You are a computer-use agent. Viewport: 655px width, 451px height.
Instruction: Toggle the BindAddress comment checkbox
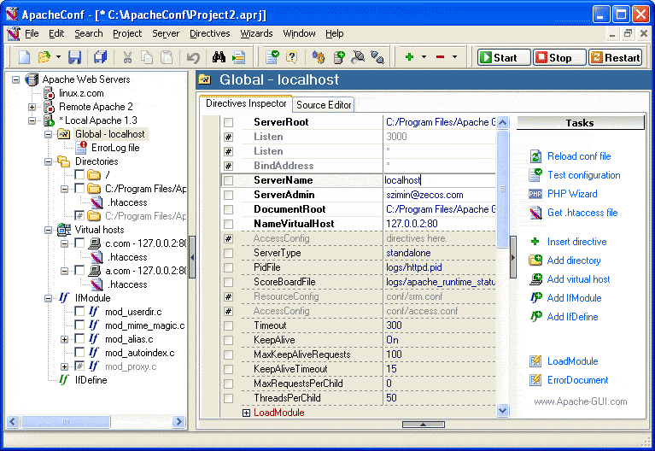228,166
